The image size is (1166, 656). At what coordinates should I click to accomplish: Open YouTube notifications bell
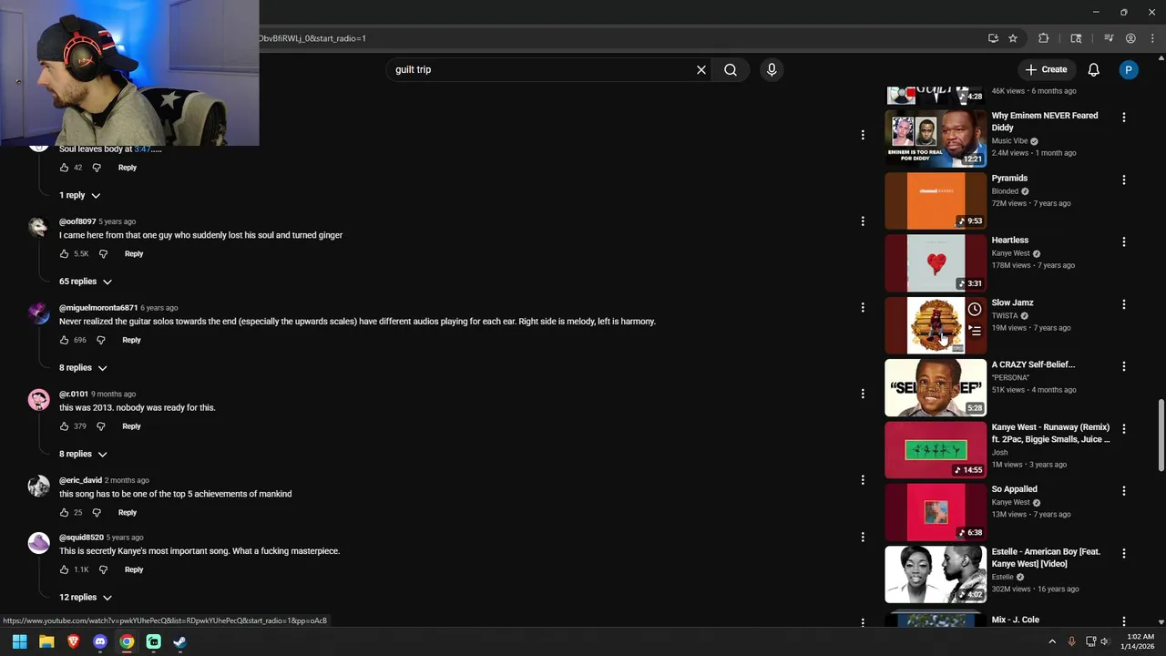point(1094,70)
